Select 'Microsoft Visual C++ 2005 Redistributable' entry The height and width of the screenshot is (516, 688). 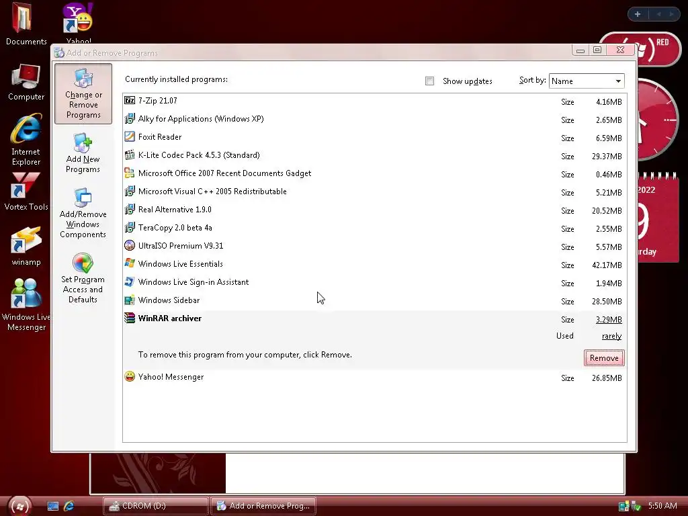tap(374, 191)
